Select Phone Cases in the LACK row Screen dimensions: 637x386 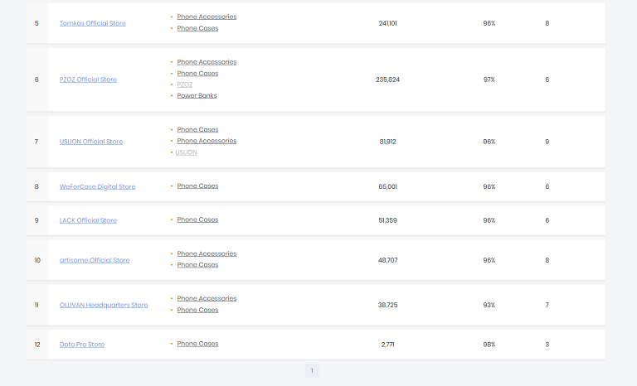point(197,220)
